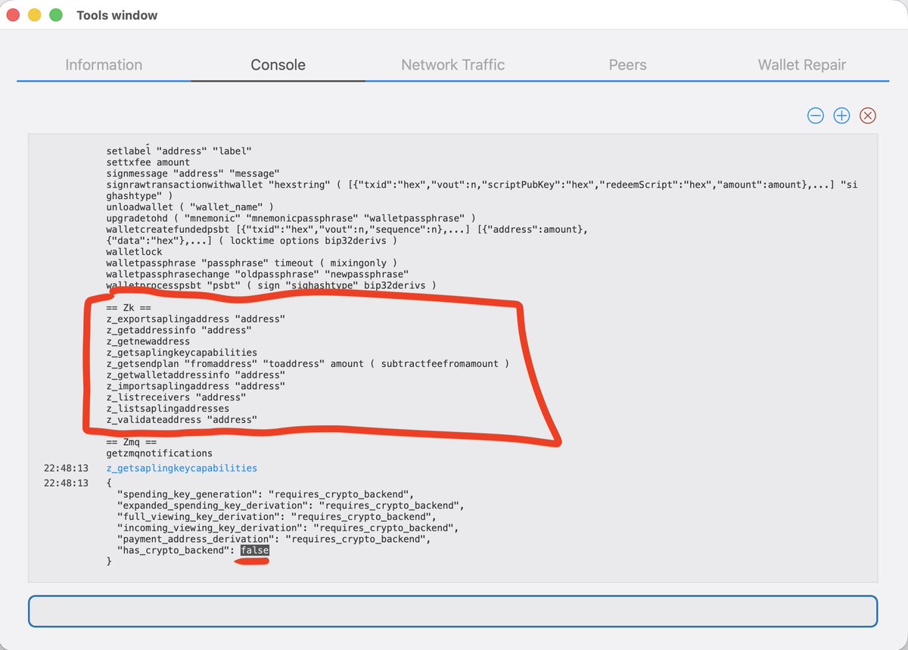This screenshot has width=908, height=650.
Task: Click the unloadwallet ( "wallet_name" ) line
Action: (190, 207)
